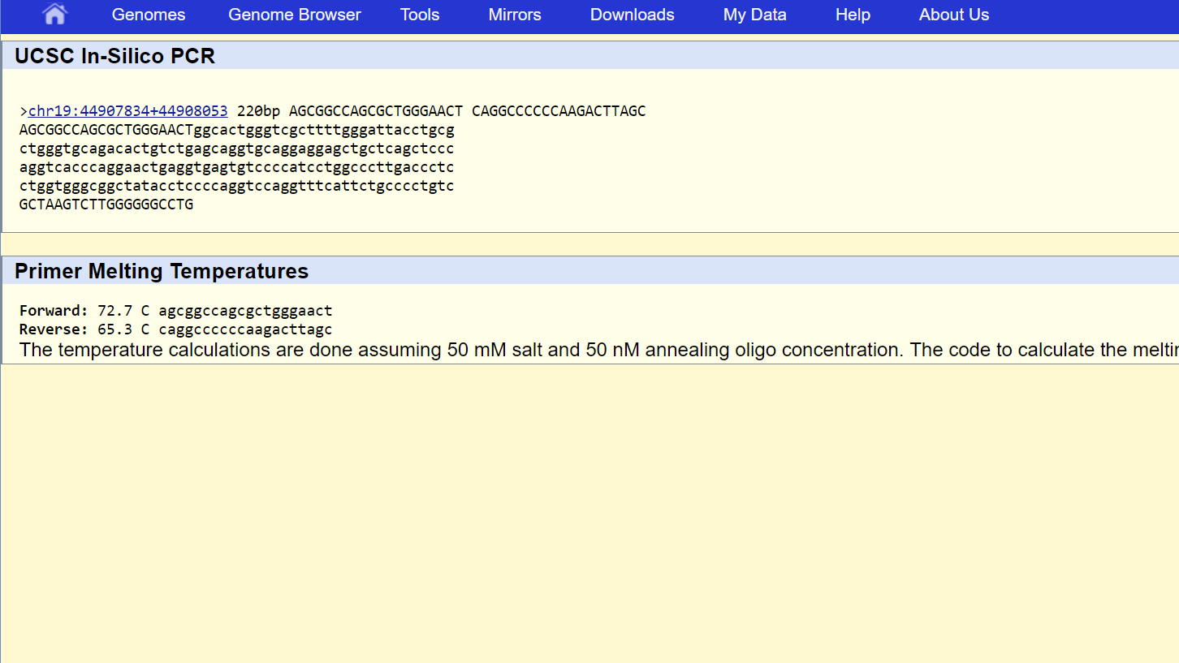Open the My Data menu
This screenshot has width=1179, height=663.
pyautogui.click(x=755, y=15)
